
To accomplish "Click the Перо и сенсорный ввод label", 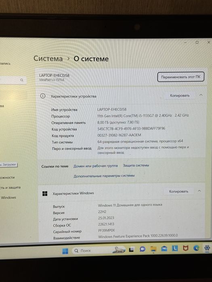I will (x=71, y=149).
